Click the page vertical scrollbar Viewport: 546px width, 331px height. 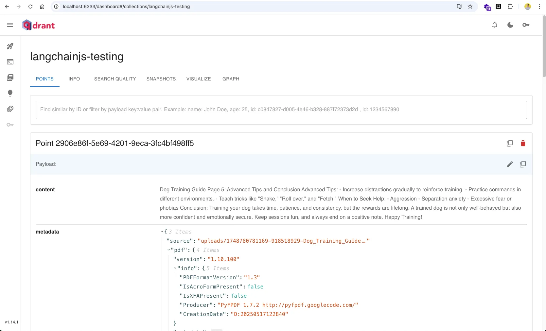click(544, 46)
